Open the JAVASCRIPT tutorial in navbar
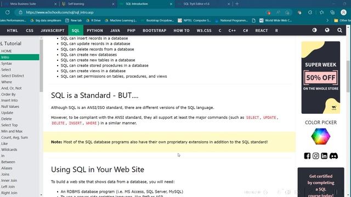 pos(53,31)
